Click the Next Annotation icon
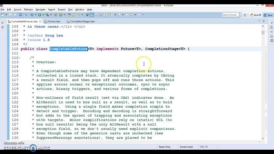This screenshot has width=274, height=154. [x=111, y=15]
